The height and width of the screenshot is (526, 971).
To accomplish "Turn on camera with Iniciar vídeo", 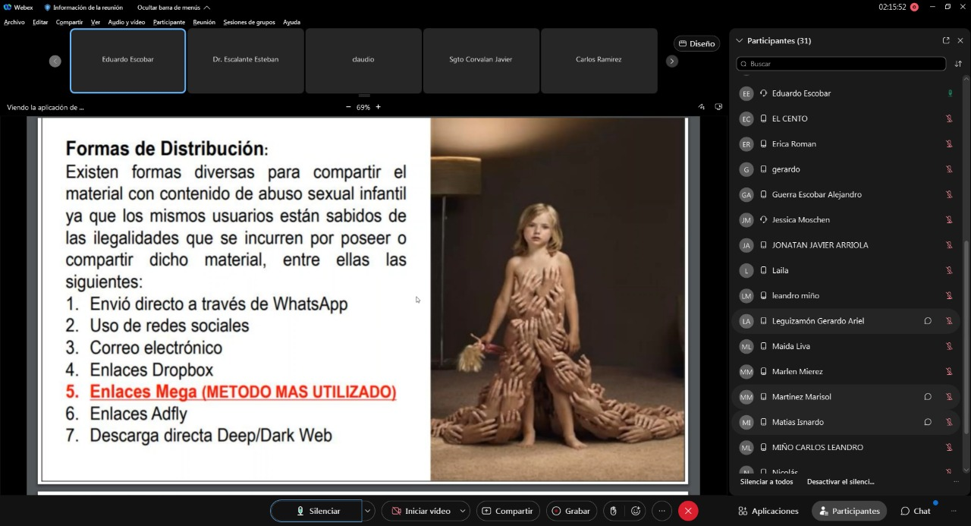I will tap(419, 511).
